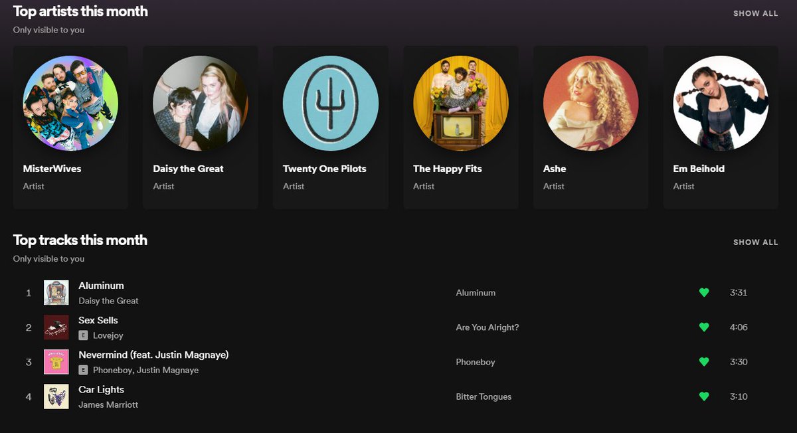The image size is (797, 433).
Task: Click the 3:10 duration of Car Lights
Action: point(739,396)
